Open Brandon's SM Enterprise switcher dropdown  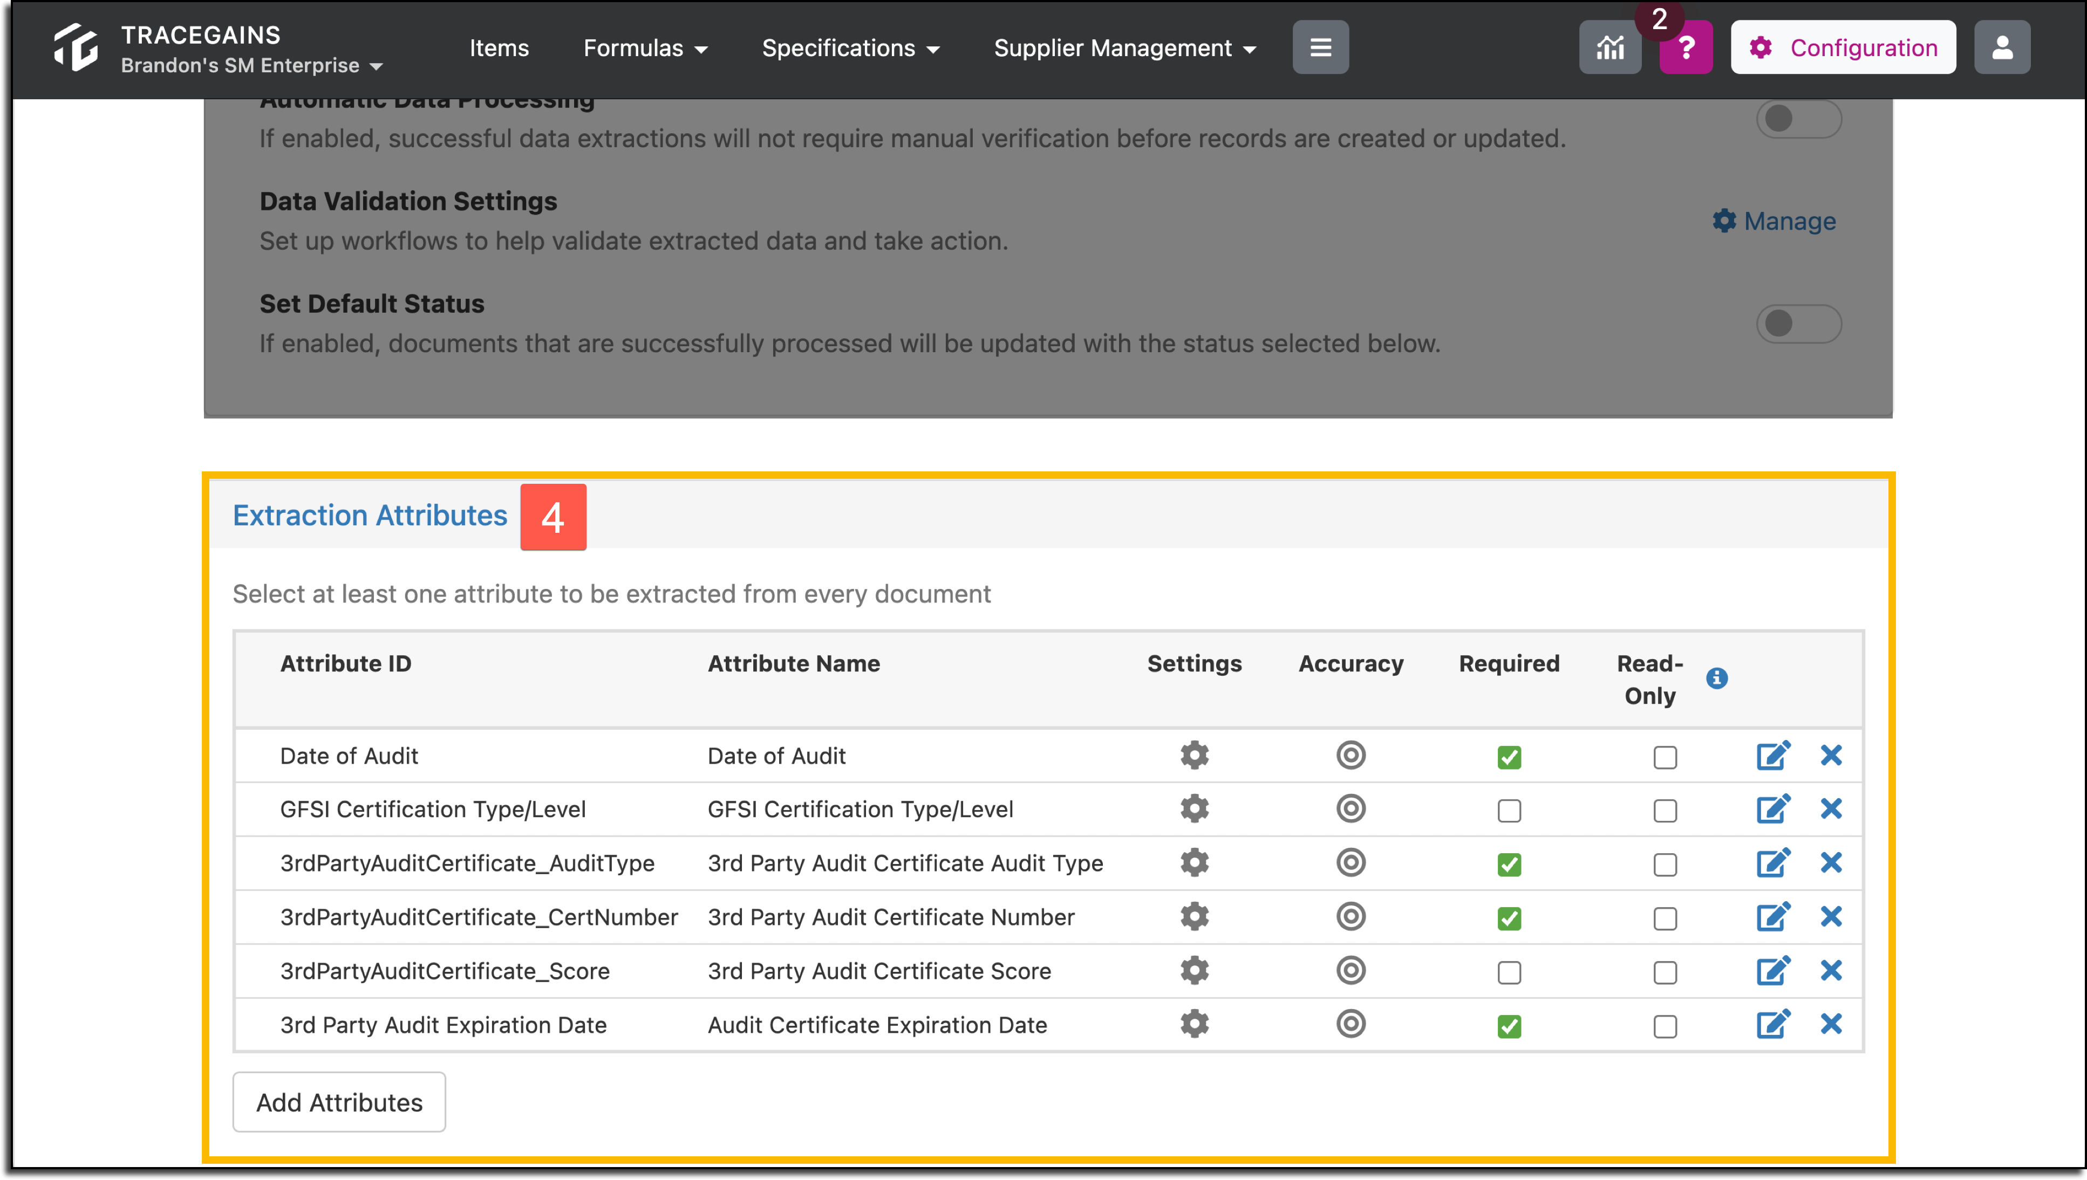(x=251, y=66)
